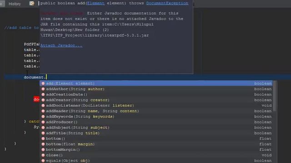Click the method icon beside addAuthor
Image resolution: width=291 pixels, height=163 pixels.
tap(43, 89)
